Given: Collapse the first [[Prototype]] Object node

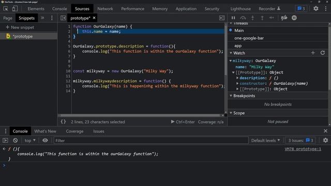Looking at the screenshot, I should tap(233, 72).
